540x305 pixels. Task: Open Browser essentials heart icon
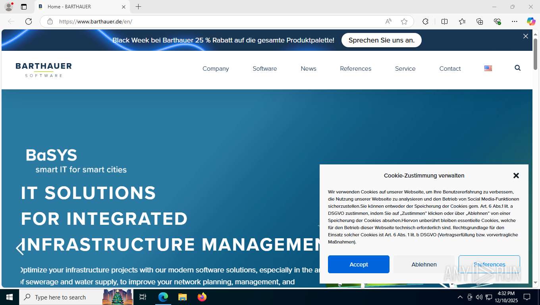tap(497, 21)
